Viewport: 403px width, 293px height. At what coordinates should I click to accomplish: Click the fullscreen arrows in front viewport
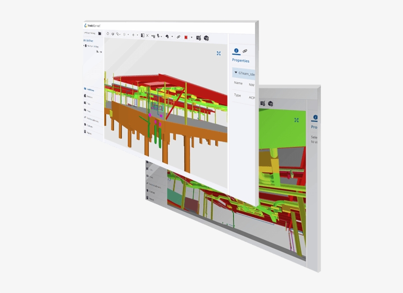pyautogui.click(x=219, y=53)
